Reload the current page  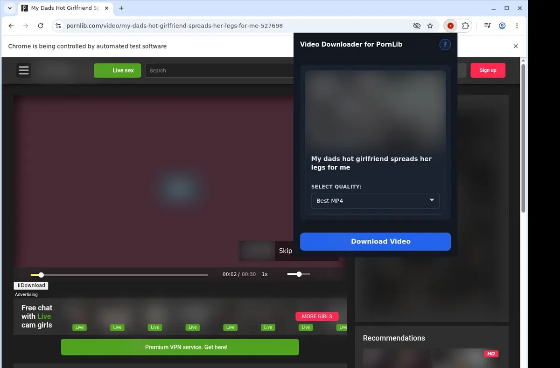point(41,26)
